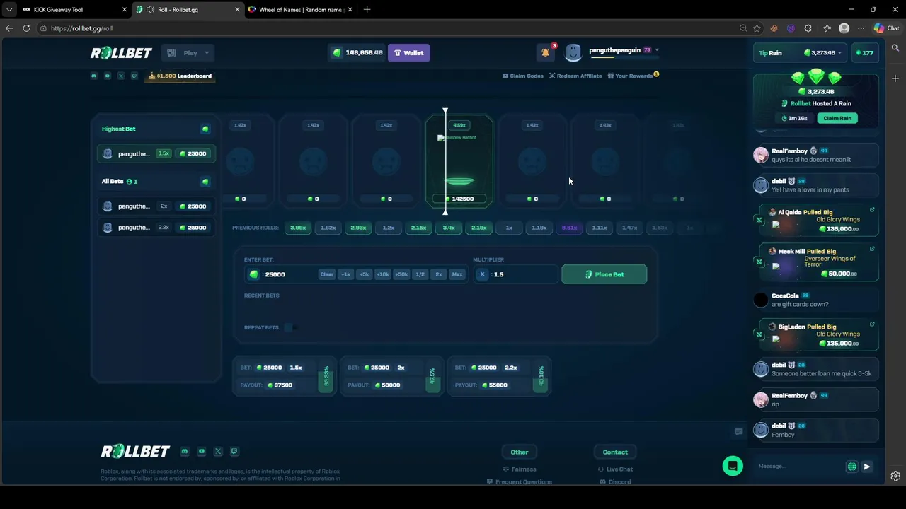Click the Clear bet button

pyautogui.click(x=326, y=274)
